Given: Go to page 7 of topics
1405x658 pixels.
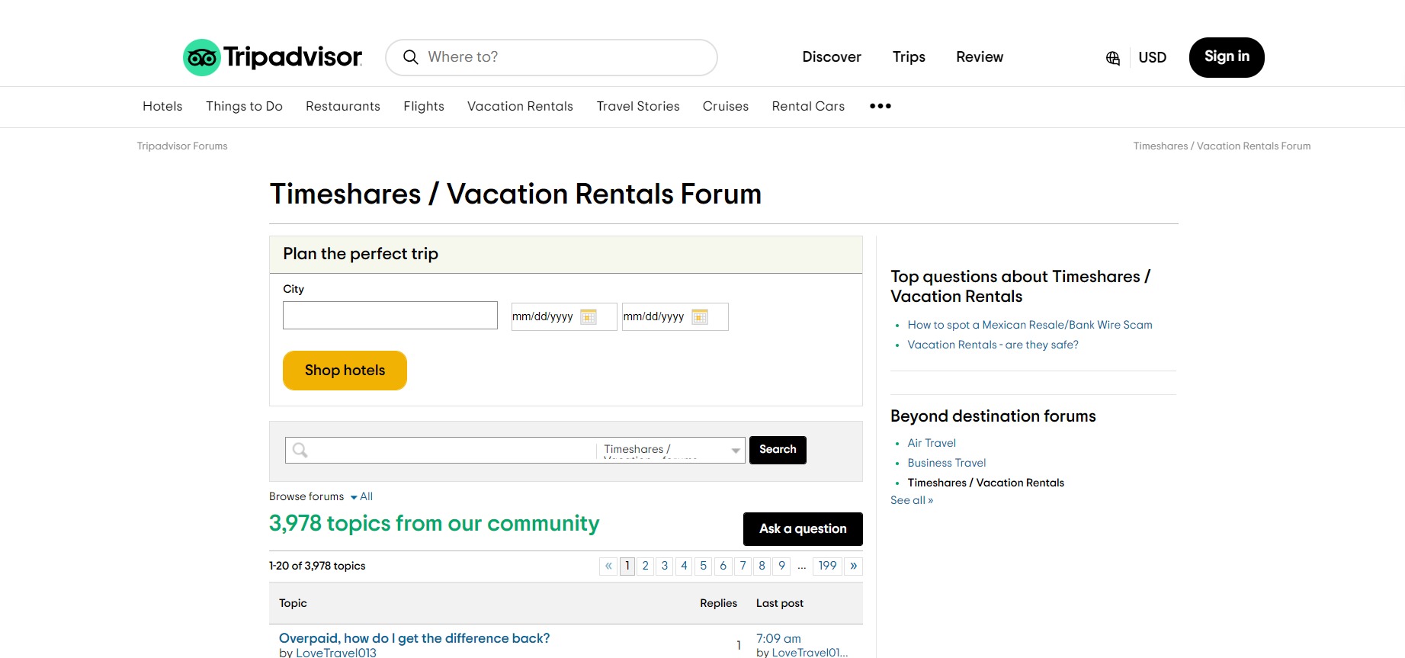Looking at the screenshot, I should 743,566.
